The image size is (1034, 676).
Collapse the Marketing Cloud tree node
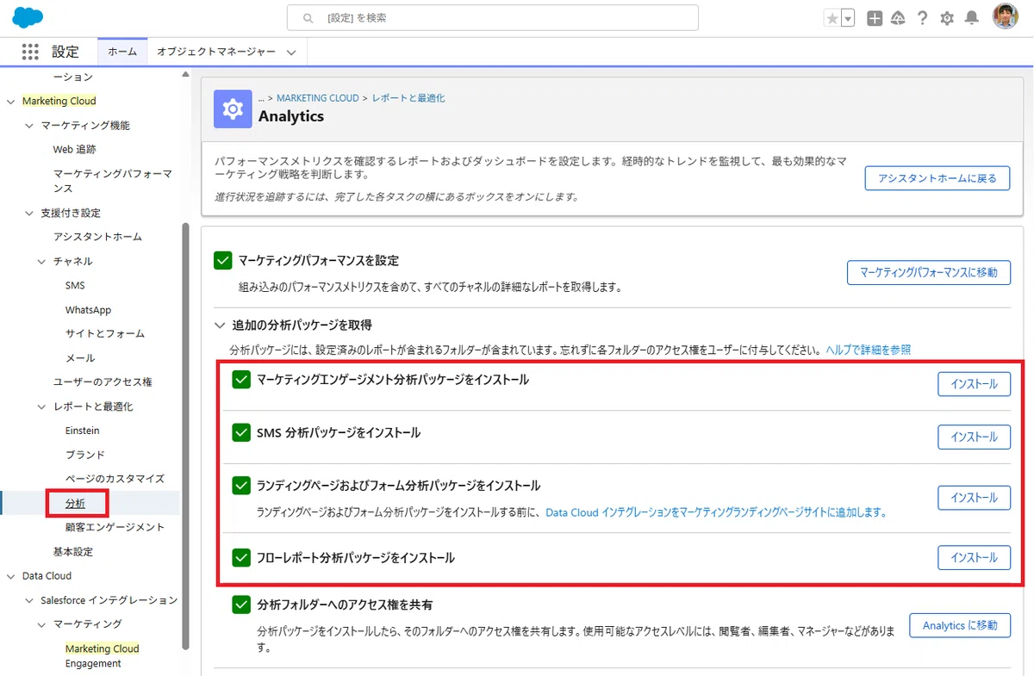[x=11, y=102]
